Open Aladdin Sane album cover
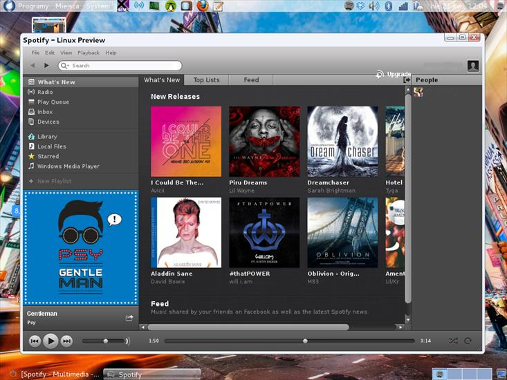507x380 pixels. pyautogui.click(x=186, y=232)
